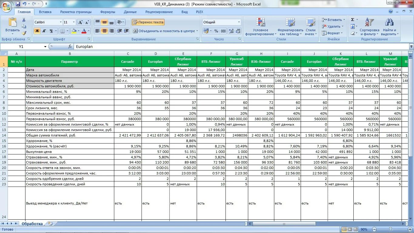Image resolution: width=414 pixels, height=233 pixels.
Task: Click the Name Box showing Y1
Action: click(21, 46)
